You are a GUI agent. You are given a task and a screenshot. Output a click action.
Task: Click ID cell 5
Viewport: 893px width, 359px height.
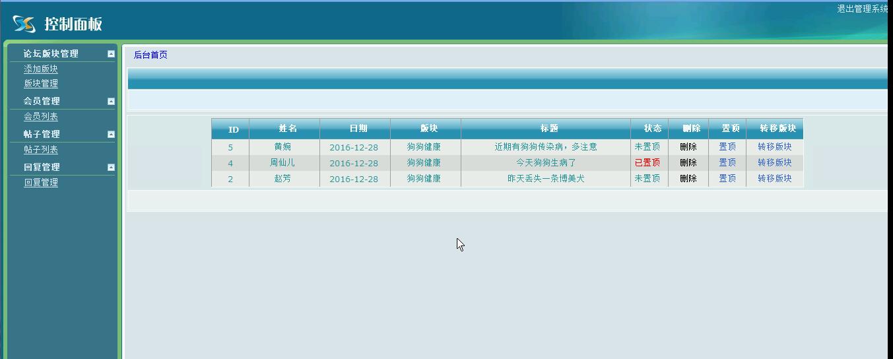230,147
